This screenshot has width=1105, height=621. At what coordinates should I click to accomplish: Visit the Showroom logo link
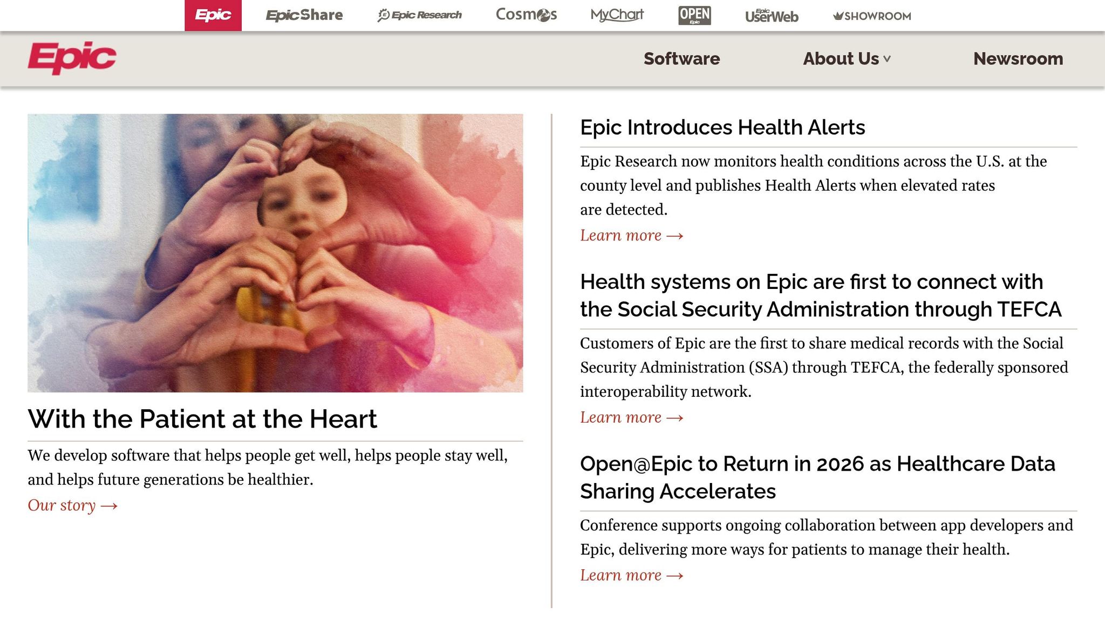click(x=872, y=16)
